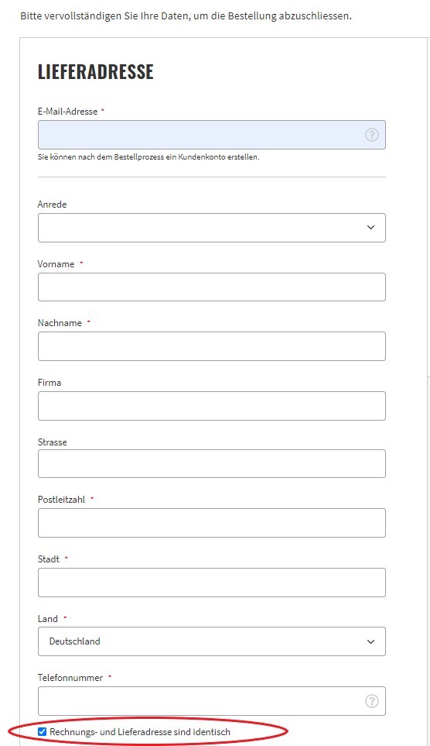This screenshot has height=746, width=430.
Task: Click the 'E-Mail-Adresse' field label
Action: point(67,112)
